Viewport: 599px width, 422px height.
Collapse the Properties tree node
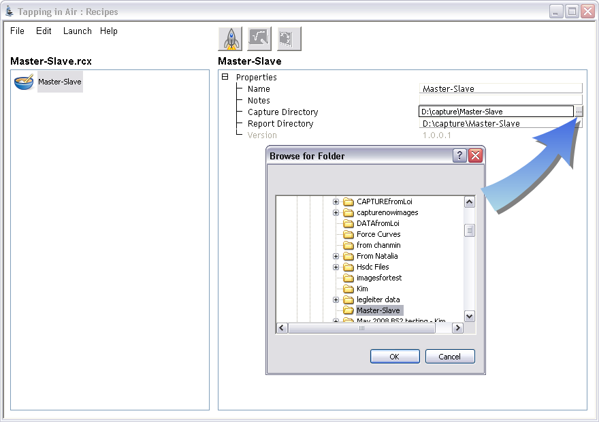coord(225,77)
